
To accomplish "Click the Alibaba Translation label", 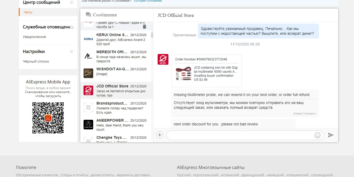I will 305,114.
